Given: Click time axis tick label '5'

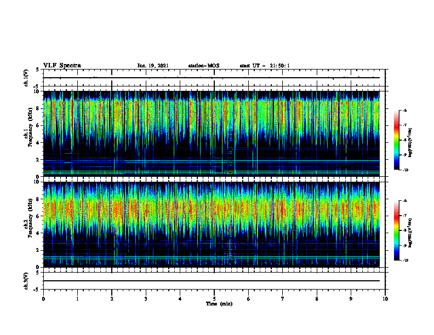Looking at the screenshot, I should (214, 299).
